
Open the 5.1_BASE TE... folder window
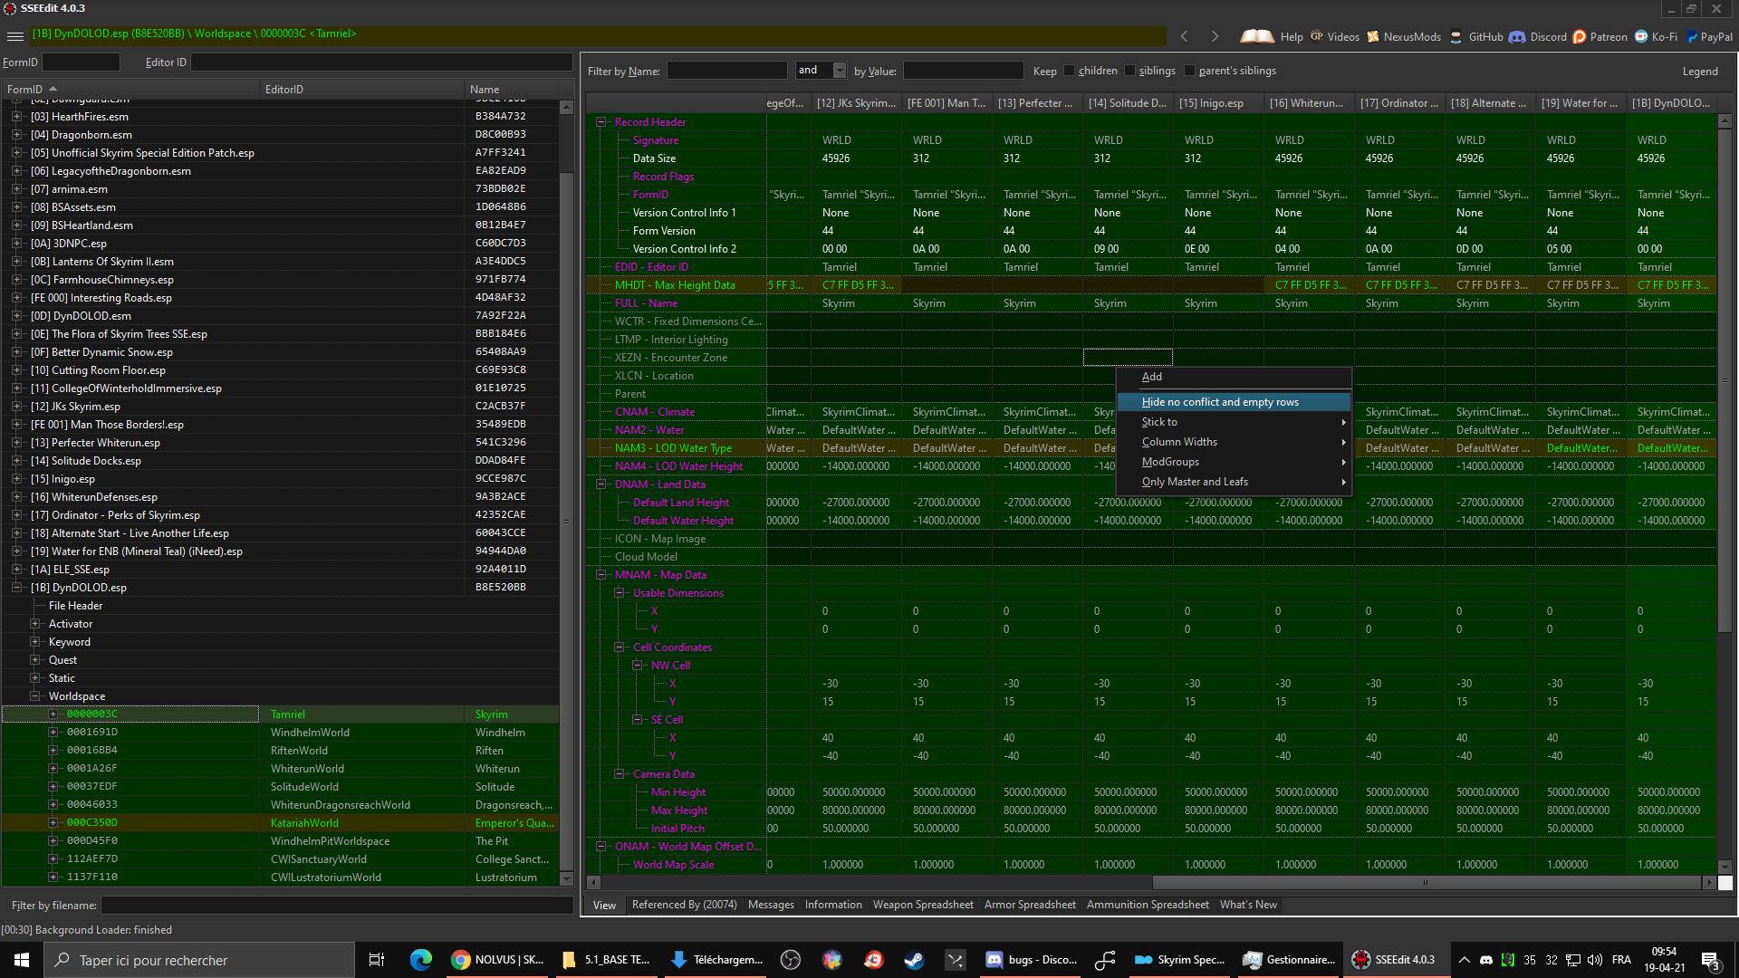click(607, 960)
